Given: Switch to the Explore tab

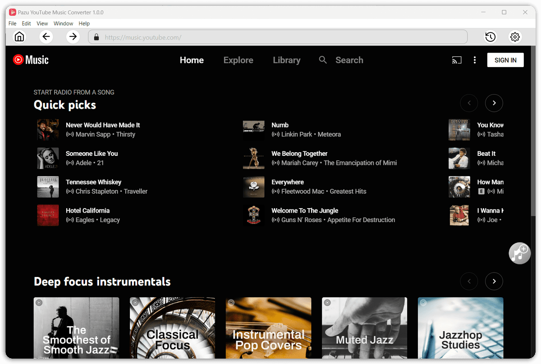Looking at the screenshot, I should coord(238,60).
